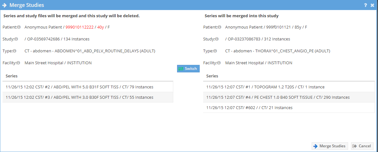This screenshot has height=152, width=378.
Task: Select series #2 ABD/PEL WITH 5.0 B31F
Action: (x=88, y=87)
